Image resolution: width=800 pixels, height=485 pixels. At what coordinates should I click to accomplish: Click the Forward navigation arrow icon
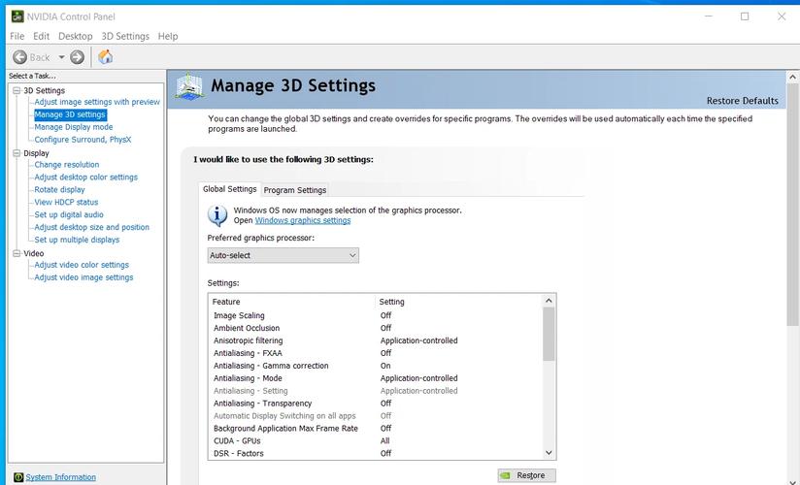click(78, 57)
